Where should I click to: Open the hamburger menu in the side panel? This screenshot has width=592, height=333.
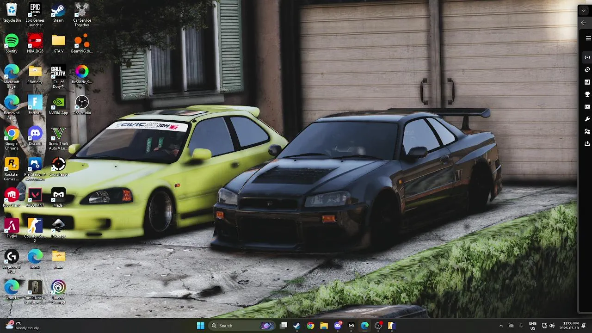click(588, 38)
